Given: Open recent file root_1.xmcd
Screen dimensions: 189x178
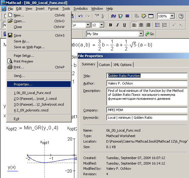Looking at the screenshot, I should [39, 99].
